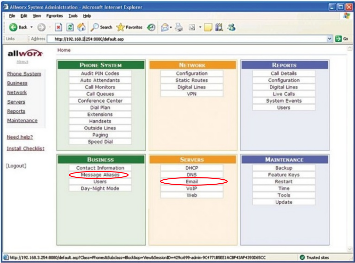This screenshot has height=263, width=355.
Task: Open the Favorites star button
Action: tap(130, 28)
